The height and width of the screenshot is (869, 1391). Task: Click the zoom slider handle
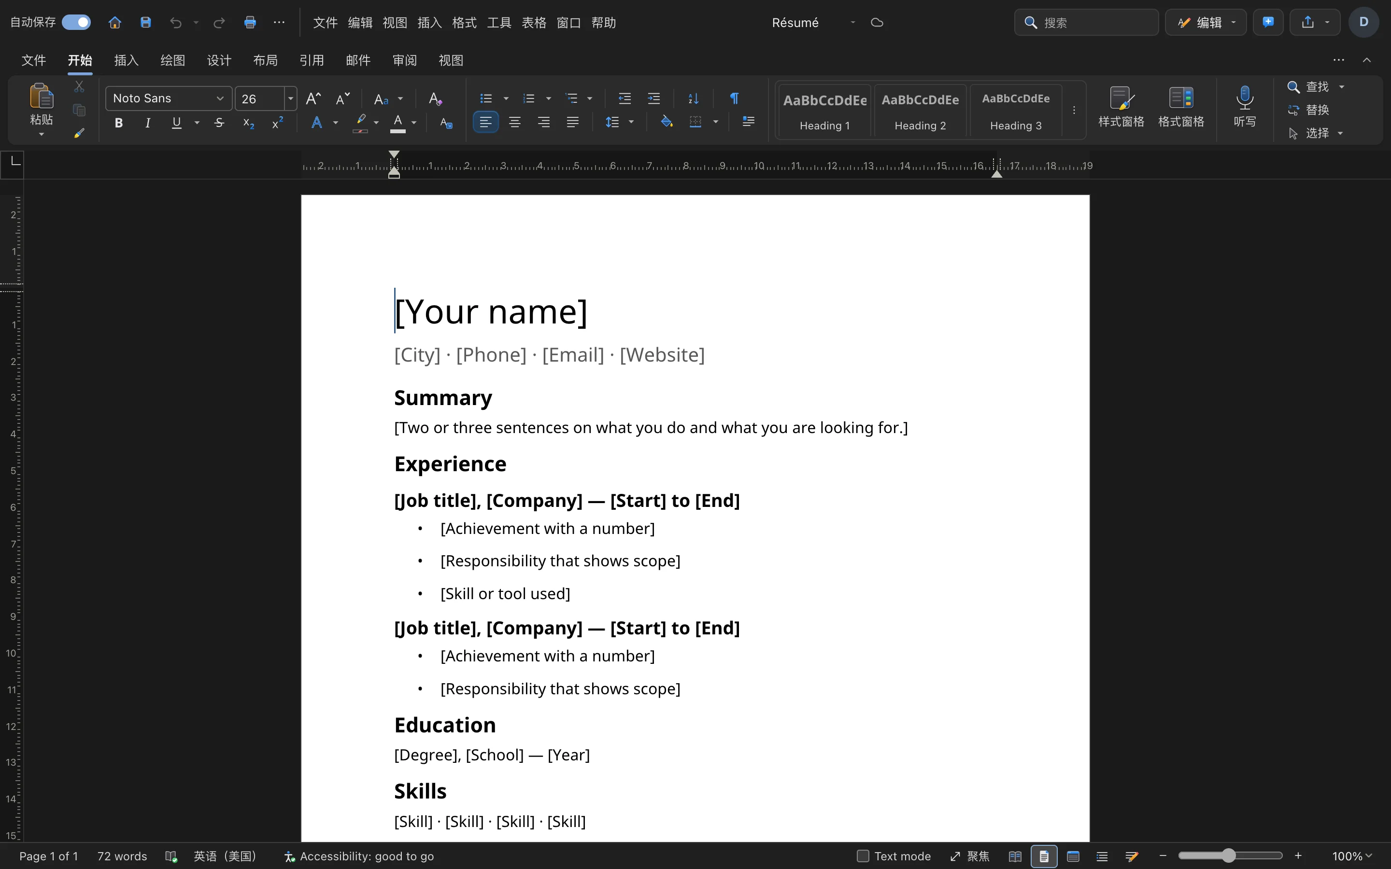1228,856
